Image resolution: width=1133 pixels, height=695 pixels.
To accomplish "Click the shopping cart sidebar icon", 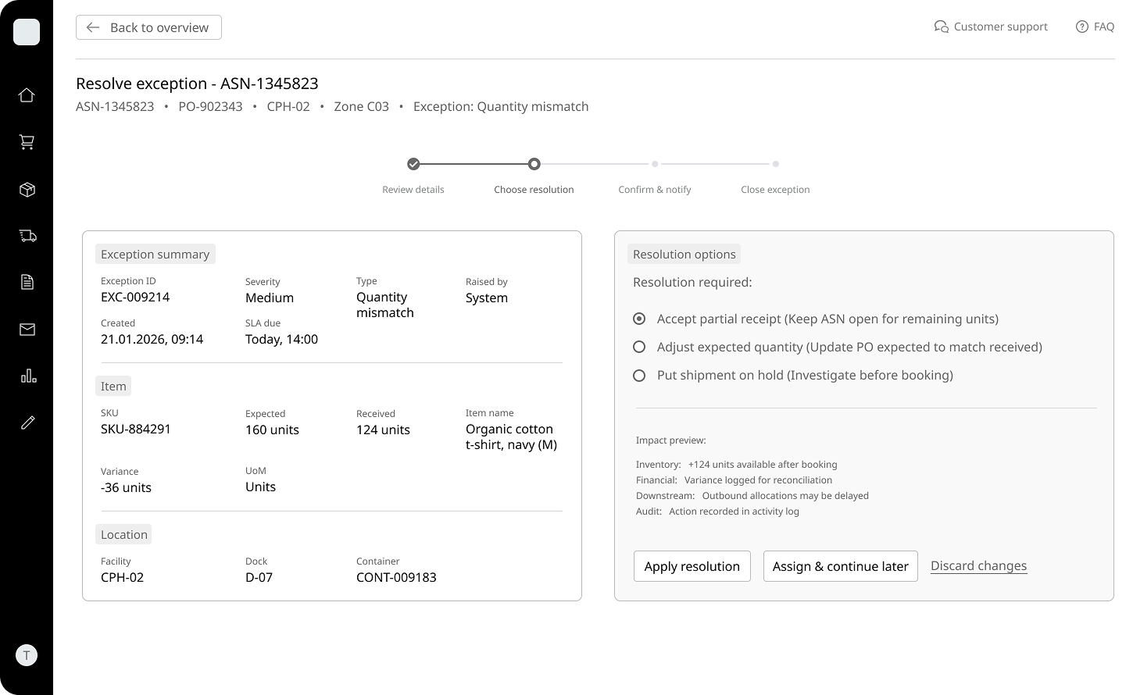I will point(27,142).
